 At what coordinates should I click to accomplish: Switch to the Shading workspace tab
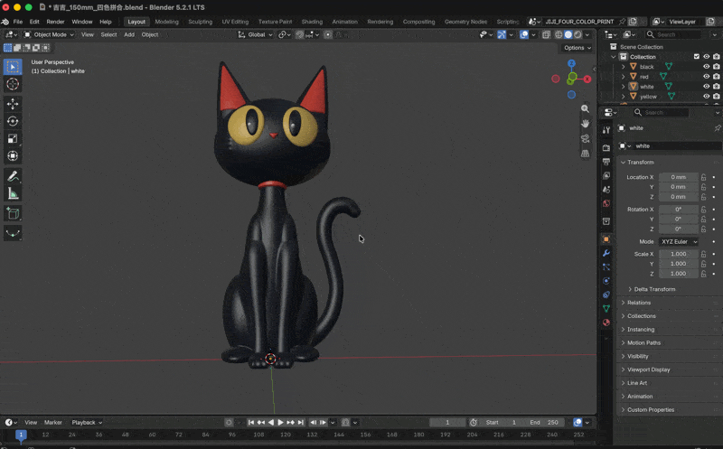(312, 22)
